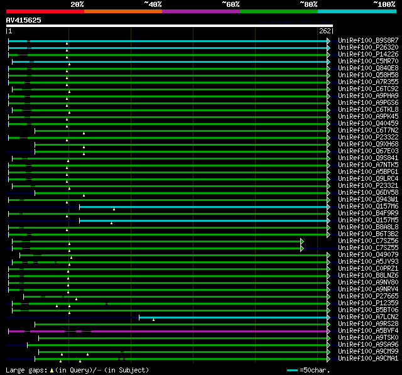
Task: Open the UniRef100_A9CMA1 hit label
Action: [x=368, y=359]
